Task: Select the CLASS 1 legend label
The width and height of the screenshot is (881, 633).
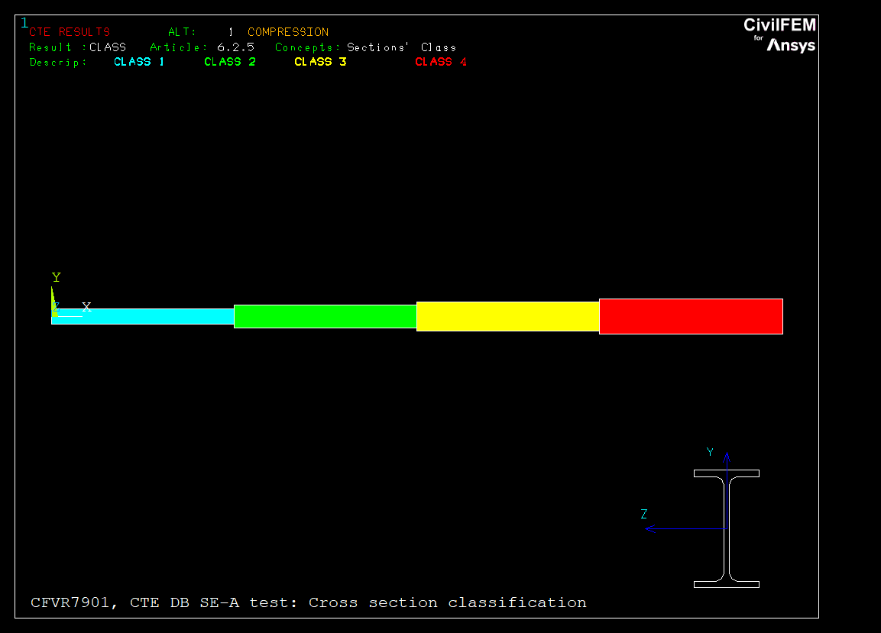Action: tap(139, 62)
